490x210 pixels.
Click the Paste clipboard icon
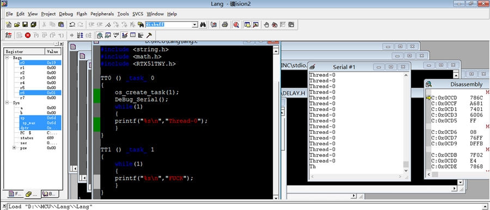coord(61,24)
